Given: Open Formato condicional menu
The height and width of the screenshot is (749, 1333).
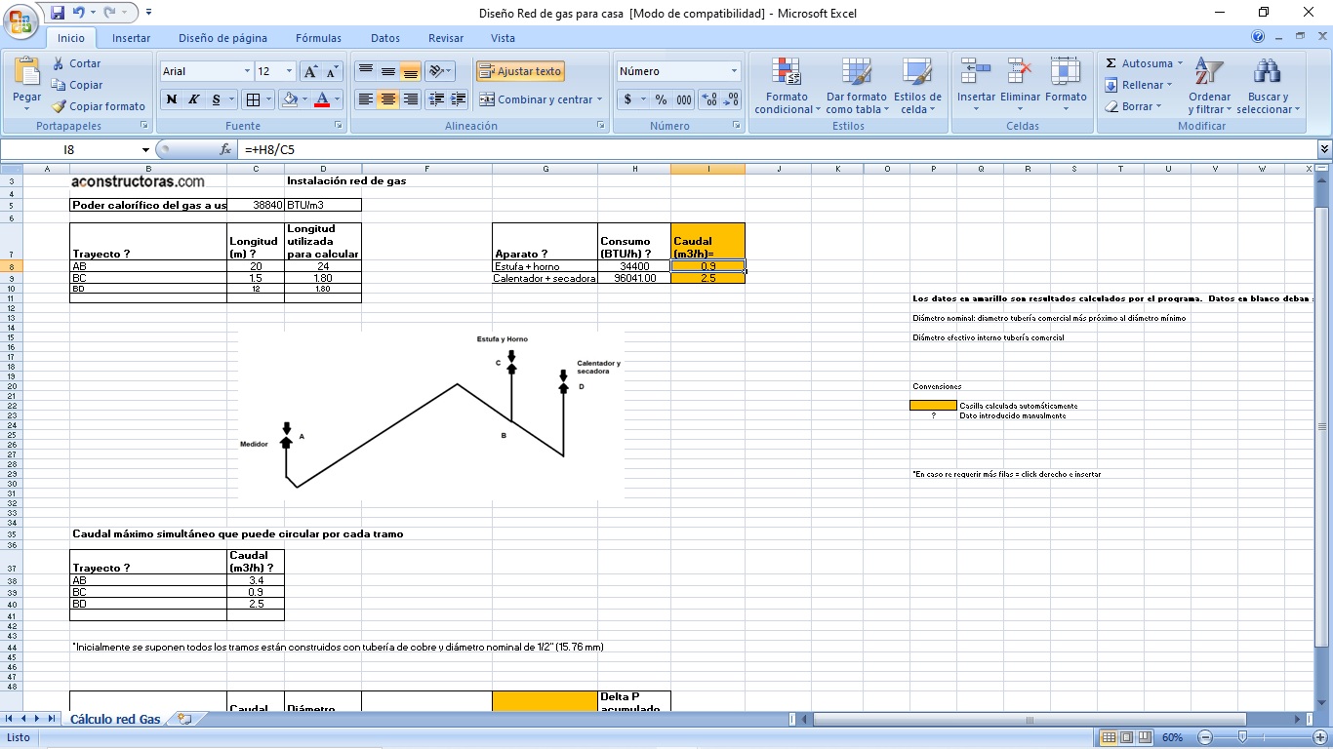Looking at the screenshot, I should (787, 86).
